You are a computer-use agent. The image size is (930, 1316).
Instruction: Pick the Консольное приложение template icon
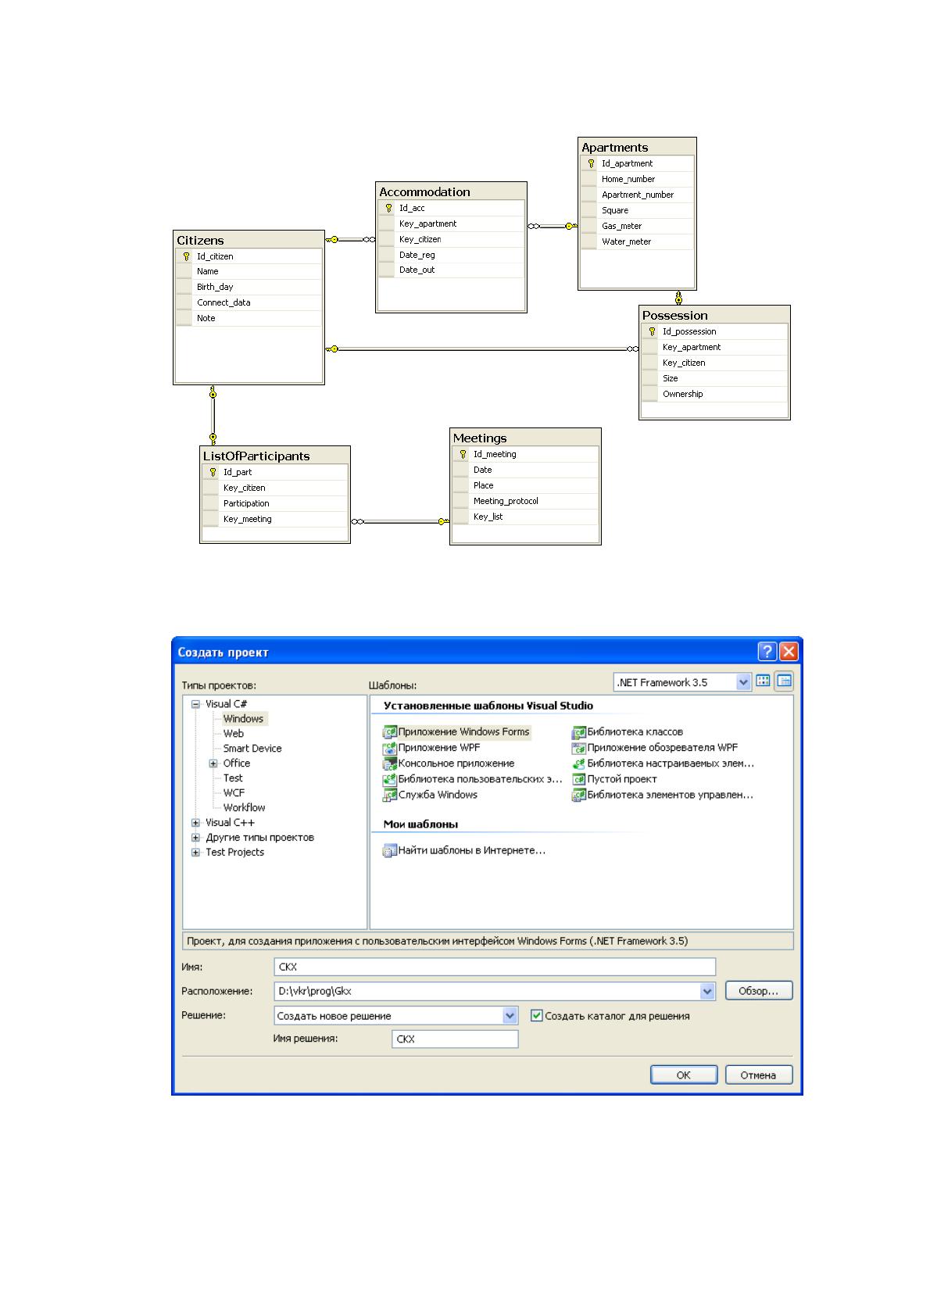[389, 763]
